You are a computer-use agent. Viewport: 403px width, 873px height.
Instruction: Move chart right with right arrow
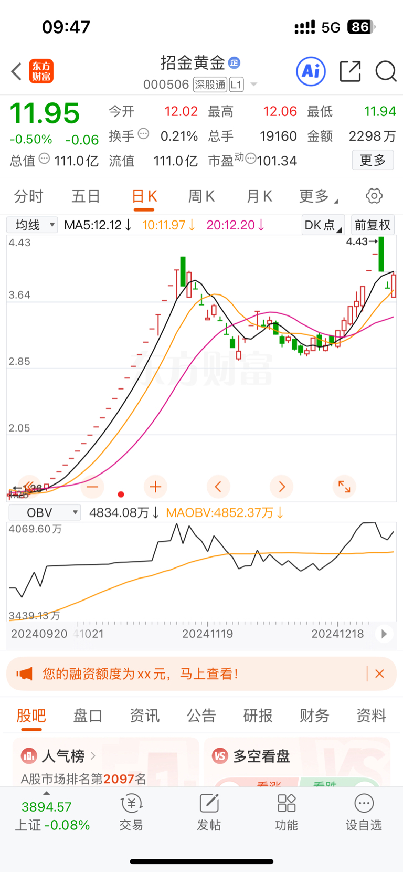(281, 487)
